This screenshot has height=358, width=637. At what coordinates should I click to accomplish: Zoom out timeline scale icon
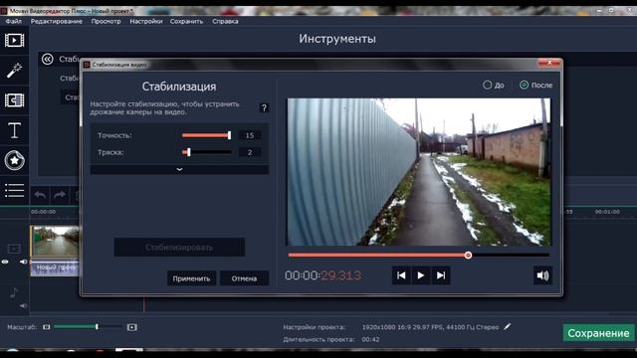[47, 327]
